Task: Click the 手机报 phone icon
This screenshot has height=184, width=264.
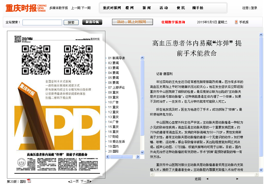Action: 236,22
